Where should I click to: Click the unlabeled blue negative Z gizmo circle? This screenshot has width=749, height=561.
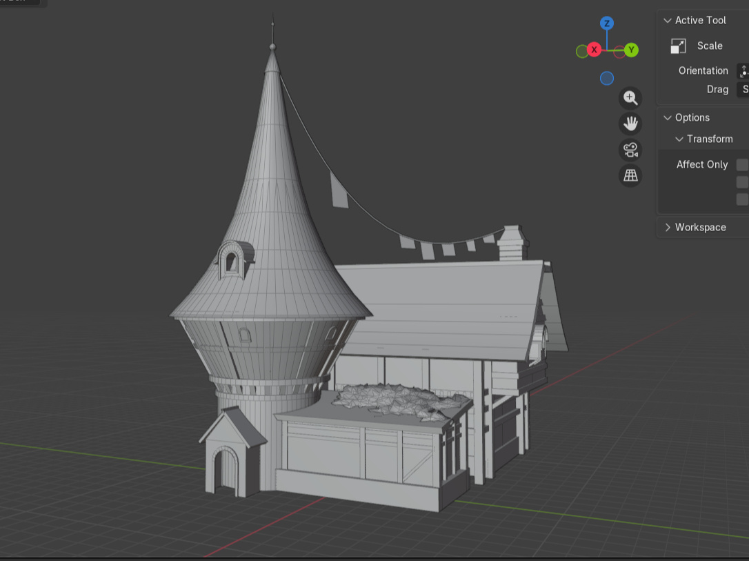point(607,79)
